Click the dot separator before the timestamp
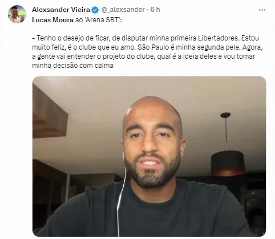 coord(147,10)
